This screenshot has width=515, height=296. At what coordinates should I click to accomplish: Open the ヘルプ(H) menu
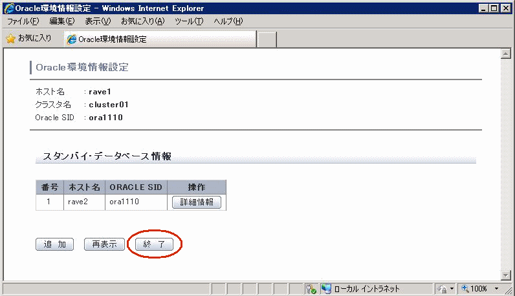click(228, 21)
